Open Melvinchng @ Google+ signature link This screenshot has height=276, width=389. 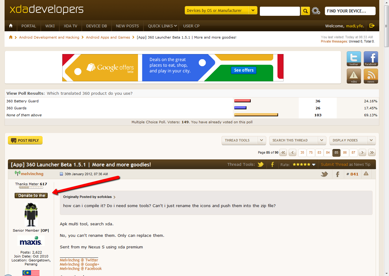[x=80, y=264]
